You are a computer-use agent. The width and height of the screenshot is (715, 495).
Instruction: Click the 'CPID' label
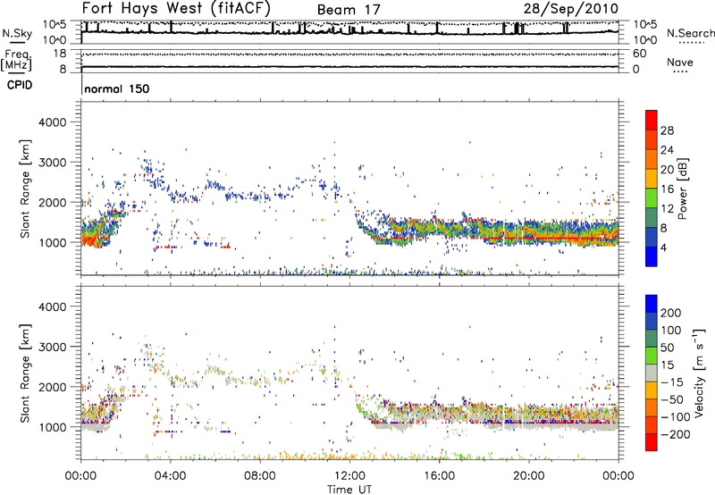point(20,85)
